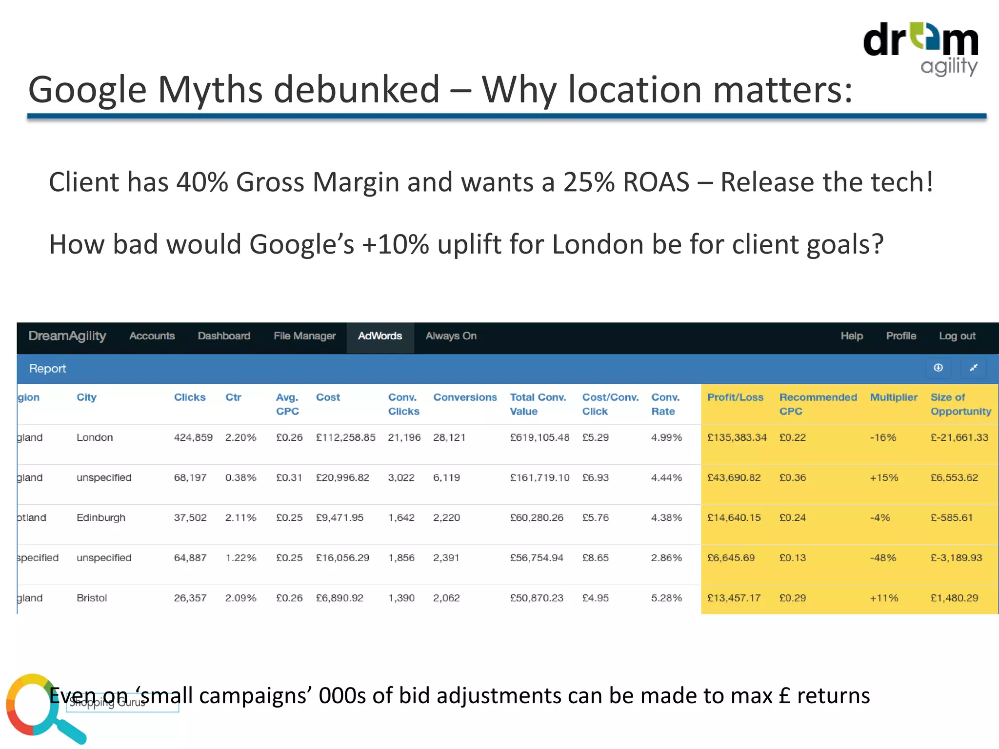The image size is (999, 749).
Task: Click the -16% multiplier for London
Action: 883,437
